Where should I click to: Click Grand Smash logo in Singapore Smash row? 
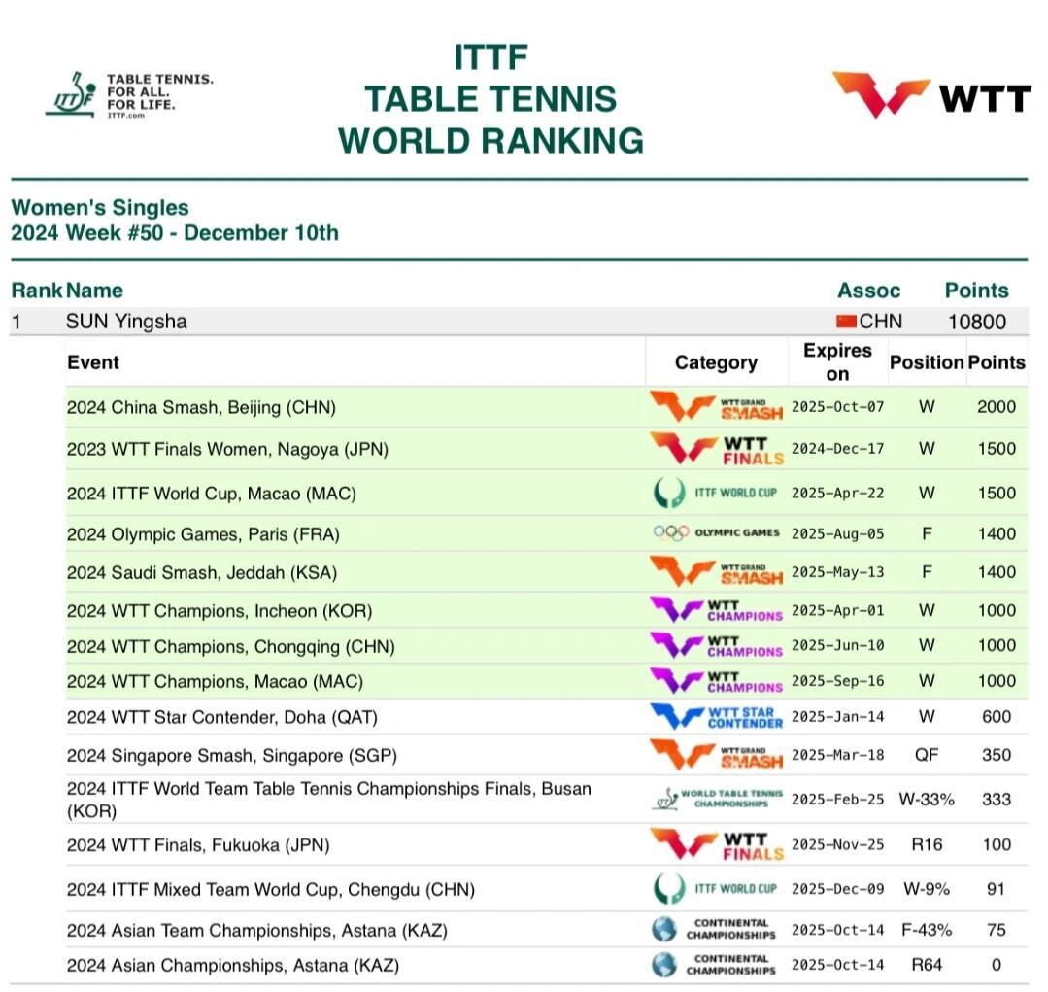tap(717, 755)
